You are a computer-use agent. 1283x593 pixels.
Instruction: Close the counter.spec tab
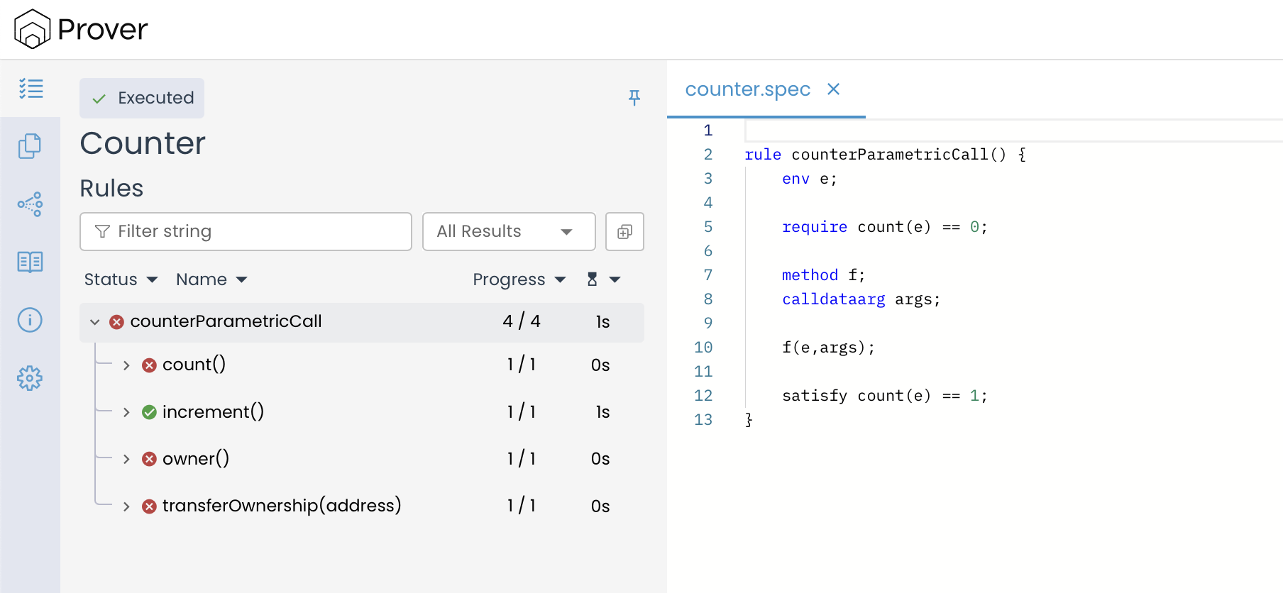click(x=834, y=89)
